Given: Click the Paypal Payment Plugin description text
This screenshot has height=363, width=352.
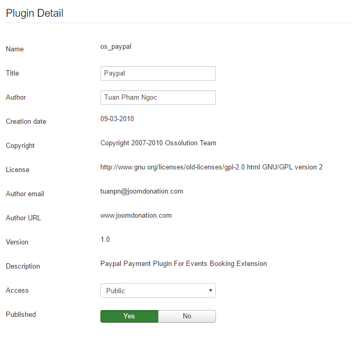Looking at the screenshot, I should pyautogui.click(x=183, y=264).
